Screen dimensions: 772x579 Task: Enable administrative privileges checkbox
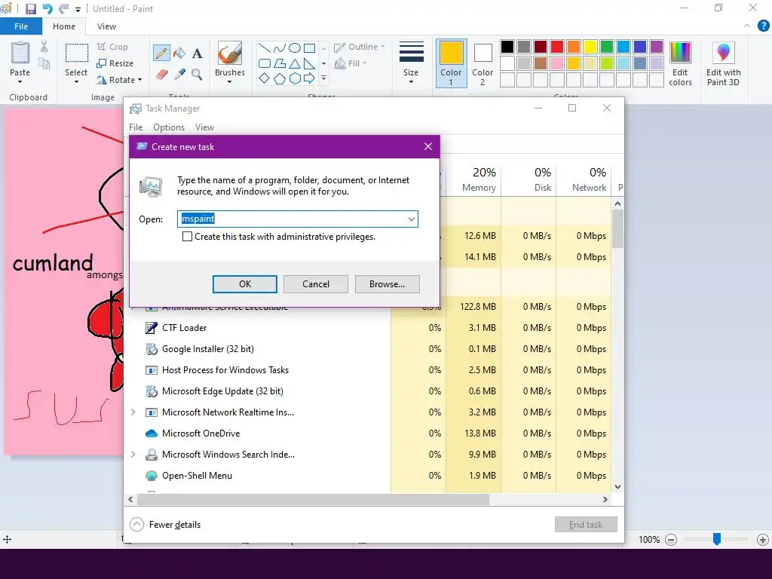pos(187,236)
